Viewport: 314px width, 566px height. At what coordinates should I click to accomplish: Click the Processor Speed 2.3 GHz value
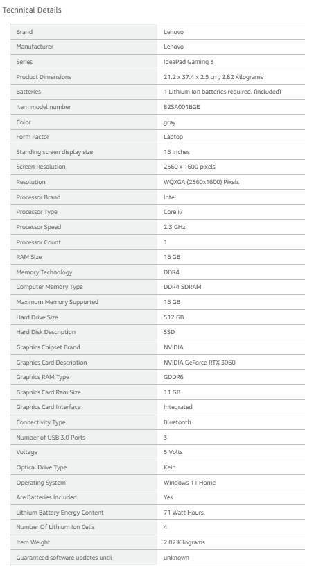coord(174,227)
